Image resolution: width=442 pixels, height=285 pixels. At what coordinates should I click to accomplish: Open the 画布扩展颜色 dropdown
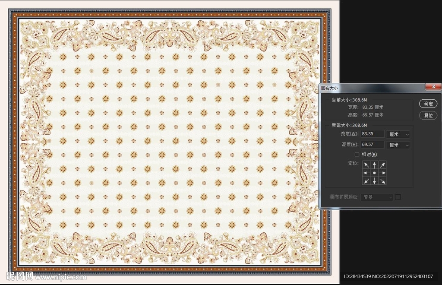(x=377, y=197)
